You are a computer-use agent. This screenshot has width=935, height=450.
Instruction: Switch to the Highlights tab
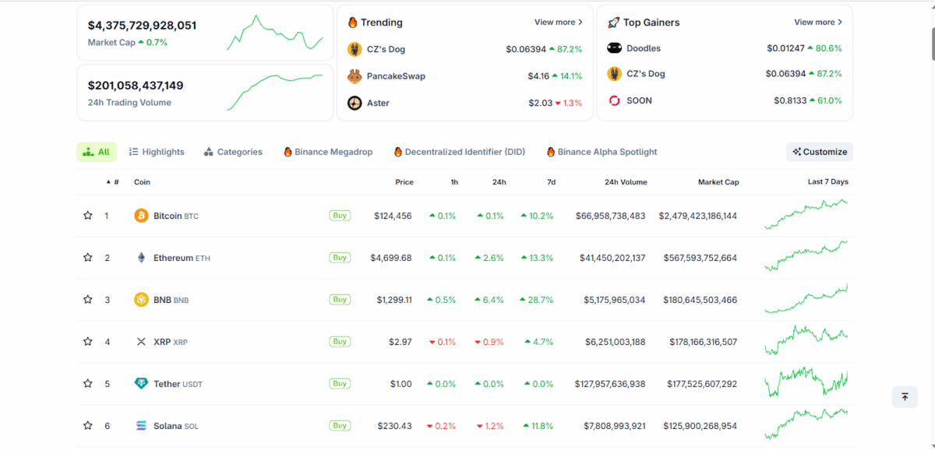[x=157, y=152]
